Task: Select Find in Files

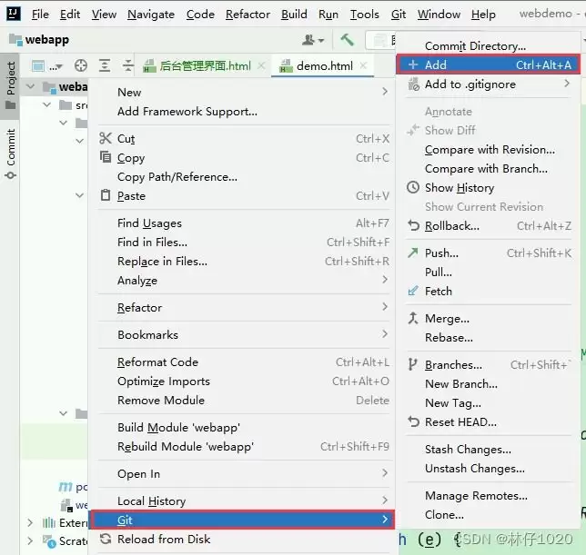Action: (x=244, y=242)
